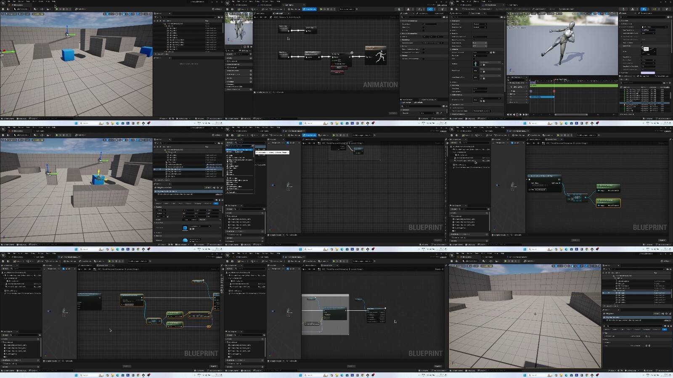
Task: Navigate back arrow in component-list Blueprint graph breadcrumb
Action: point(310,143)
